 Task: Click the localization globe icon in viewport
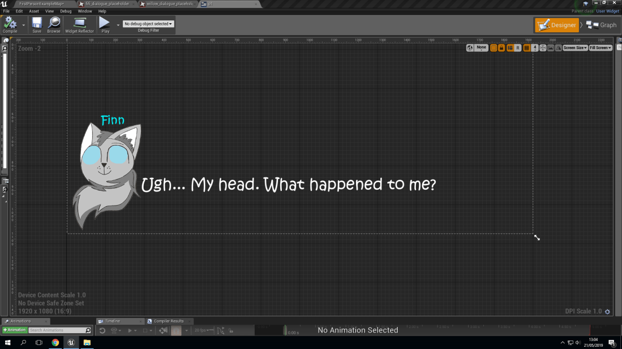click(x=470, y=48)
